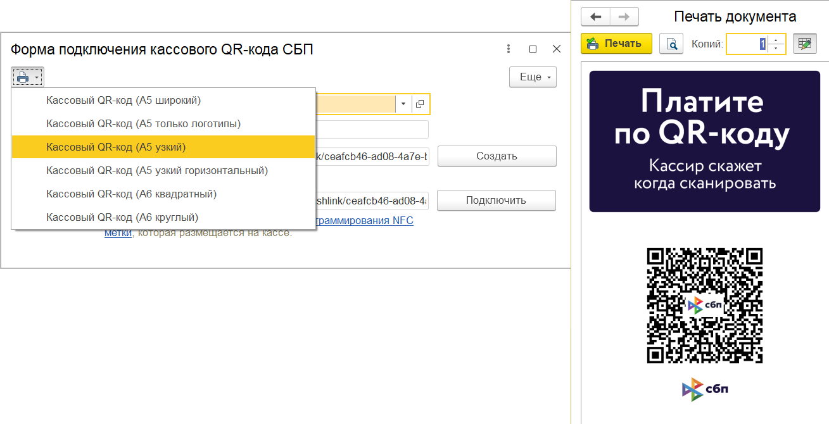This screenshot has width=829, height=424.
Task: Click into the Копий number field
Action: tap(747, 44)
